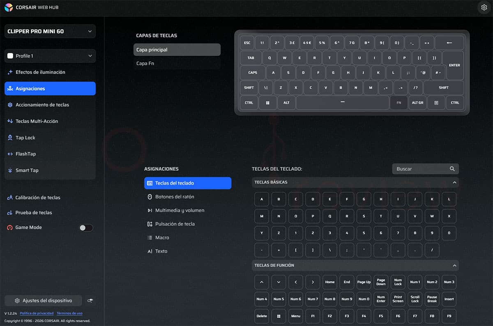
Task: Assign the backslash key from basic keys
Action: pyautogui.click(x=330, y=250)
